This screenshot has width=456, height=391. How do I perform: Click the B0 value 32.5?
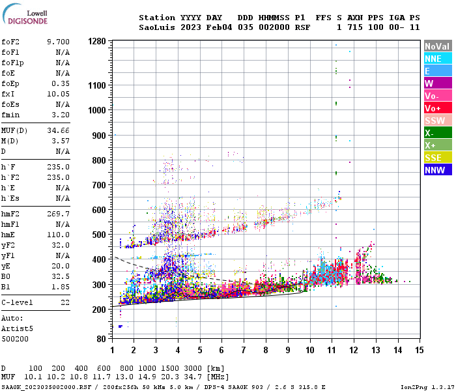click(x=61, y=277)
